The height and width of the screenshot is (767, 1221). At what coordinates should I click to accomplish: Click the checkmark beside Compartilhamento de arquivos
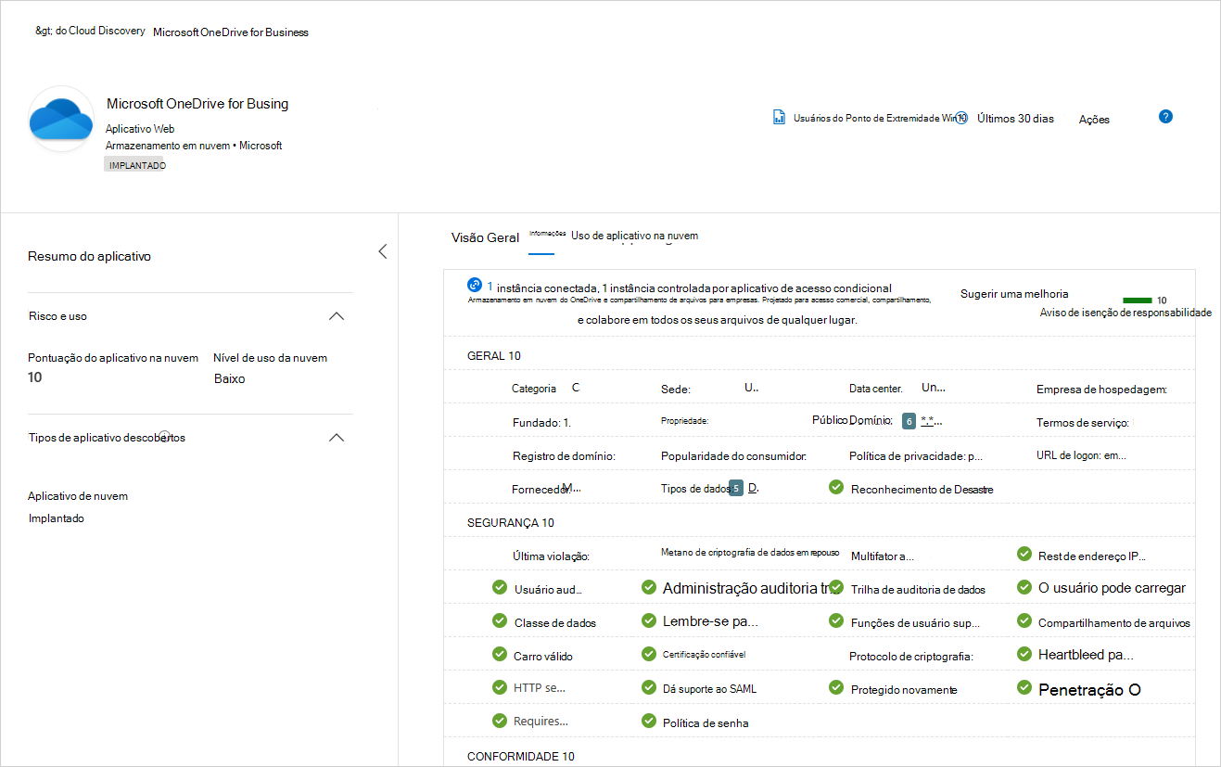tap(1024, 620)
